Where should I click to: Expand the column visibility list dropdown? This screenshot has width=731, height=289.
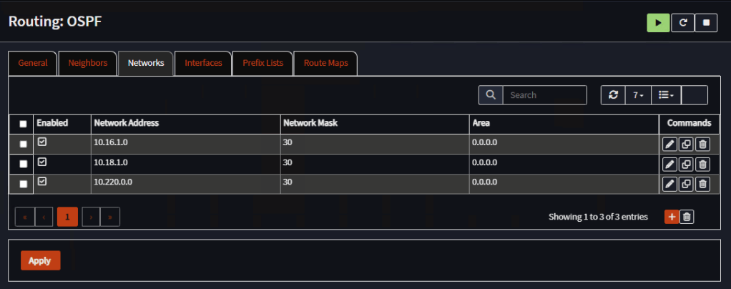[666, 95]
